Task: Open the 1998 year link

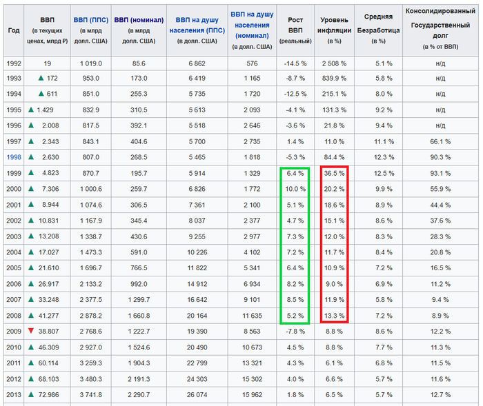Action: [x=14, y=157]
